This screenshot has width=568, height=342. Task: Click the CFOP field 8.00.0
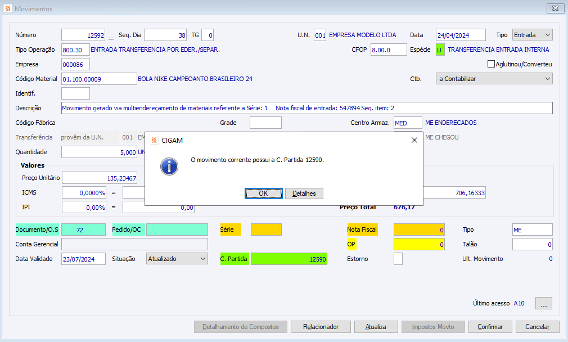[x=389, y=49]
